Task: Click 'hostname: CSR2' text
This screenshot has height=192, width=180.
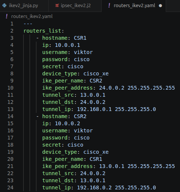Action: (x=64, y=116)
